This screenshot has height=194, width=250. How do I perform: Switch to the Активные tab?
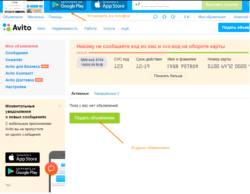pyautogui.click(x=80, y=94)
